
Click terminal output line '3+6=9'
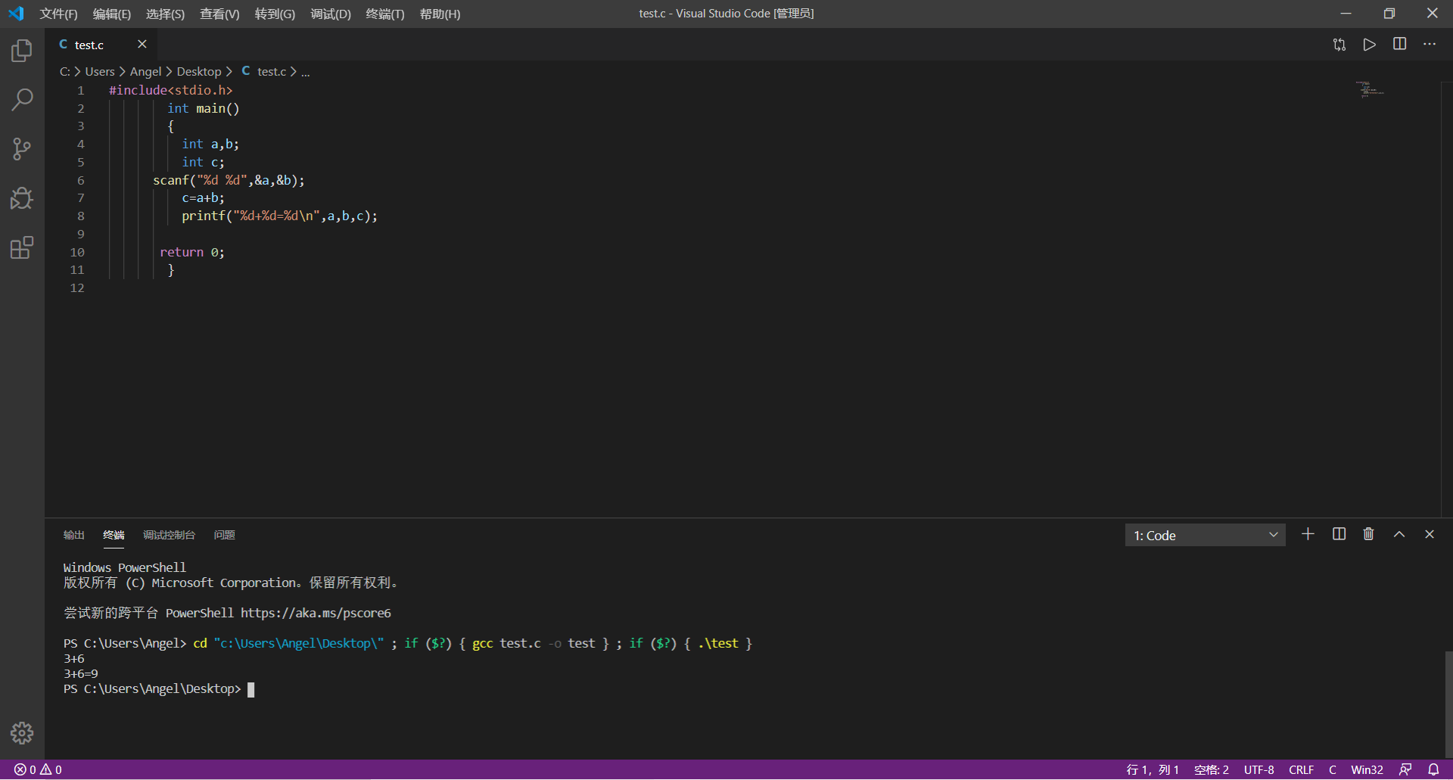pyautogui.click(x=81, y=673)
